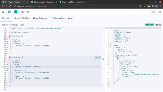This screenshot has width=163, height=92.
Task: Click the 200 - OK status badge
Action: pos(149,25)
